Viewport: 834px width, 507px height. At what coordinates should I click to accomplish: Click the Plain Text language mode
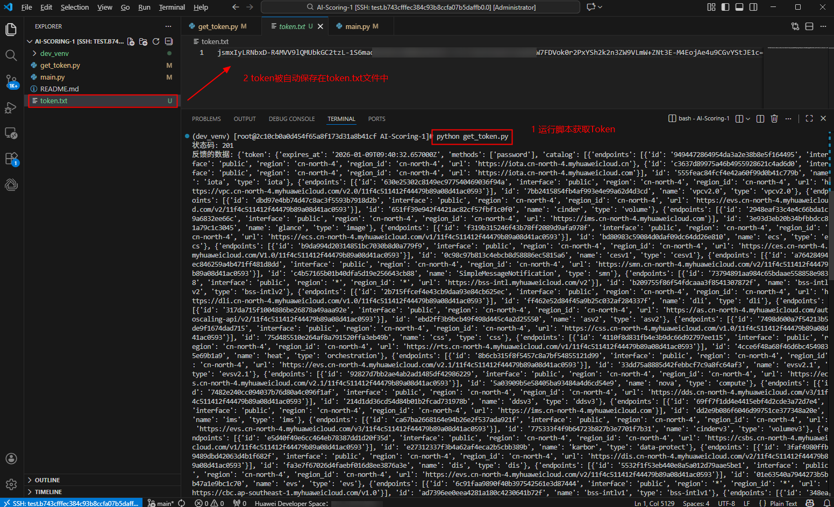click(783, 503)
